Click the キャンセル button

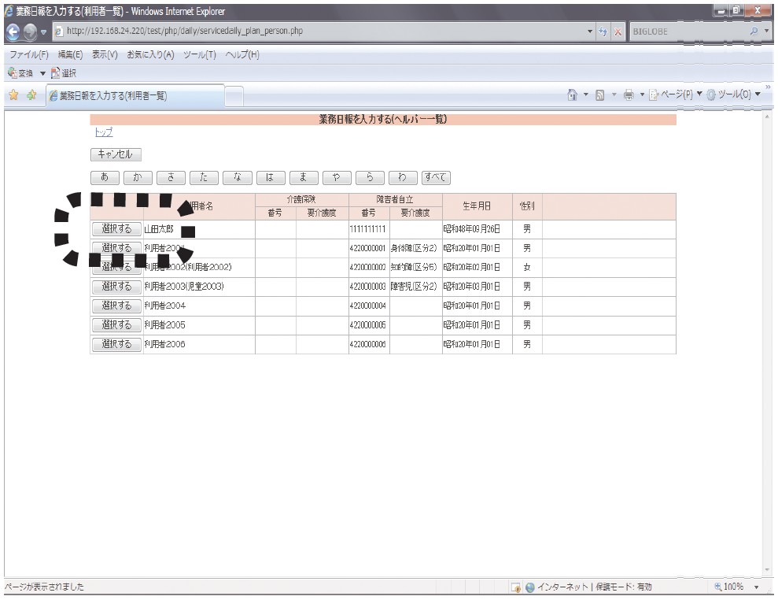point(116,154)
